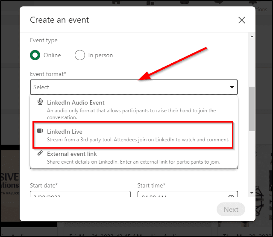
Task: Choose the LinkedIn Live format option
Action: pos(133,135)
